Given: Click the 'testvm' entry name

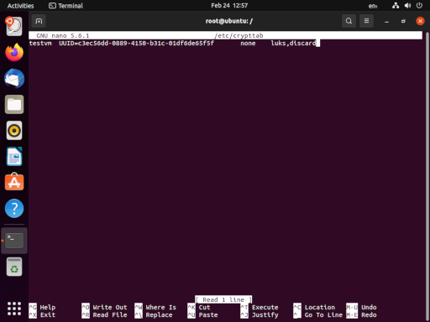Looking at the screenshot, I should point(40,44).
